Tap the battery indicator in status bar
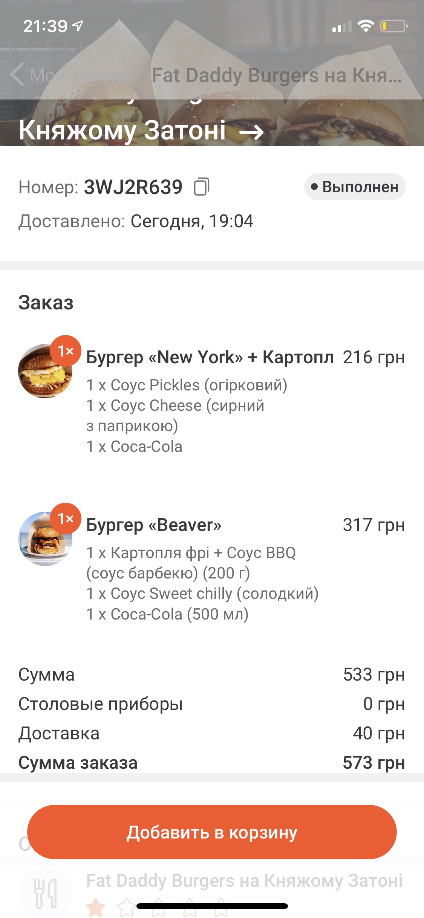424x918 pixels. (394, 26)
